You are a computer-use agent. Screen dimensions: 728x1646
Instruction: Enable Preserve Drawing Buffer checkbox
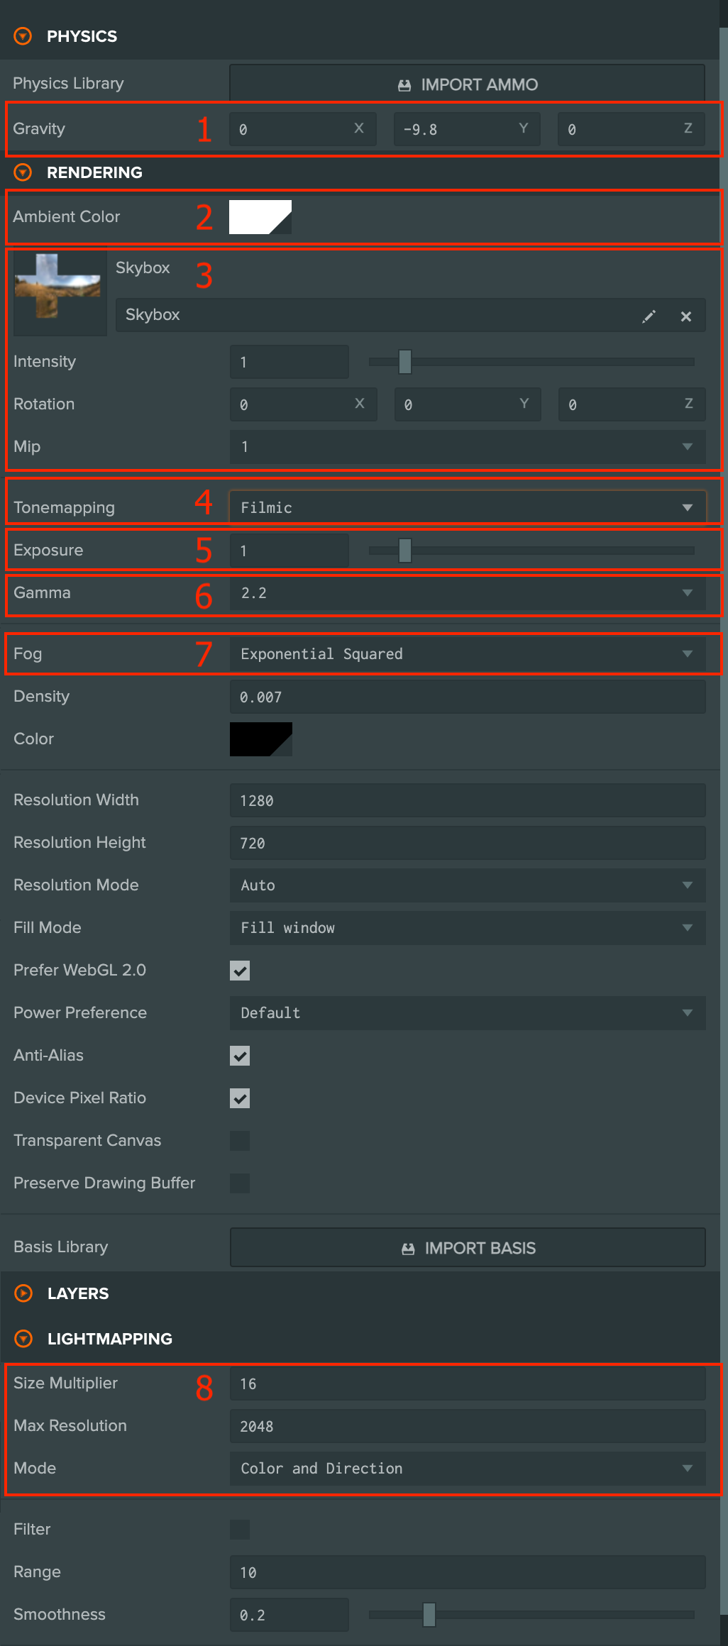coord(240,1183)
